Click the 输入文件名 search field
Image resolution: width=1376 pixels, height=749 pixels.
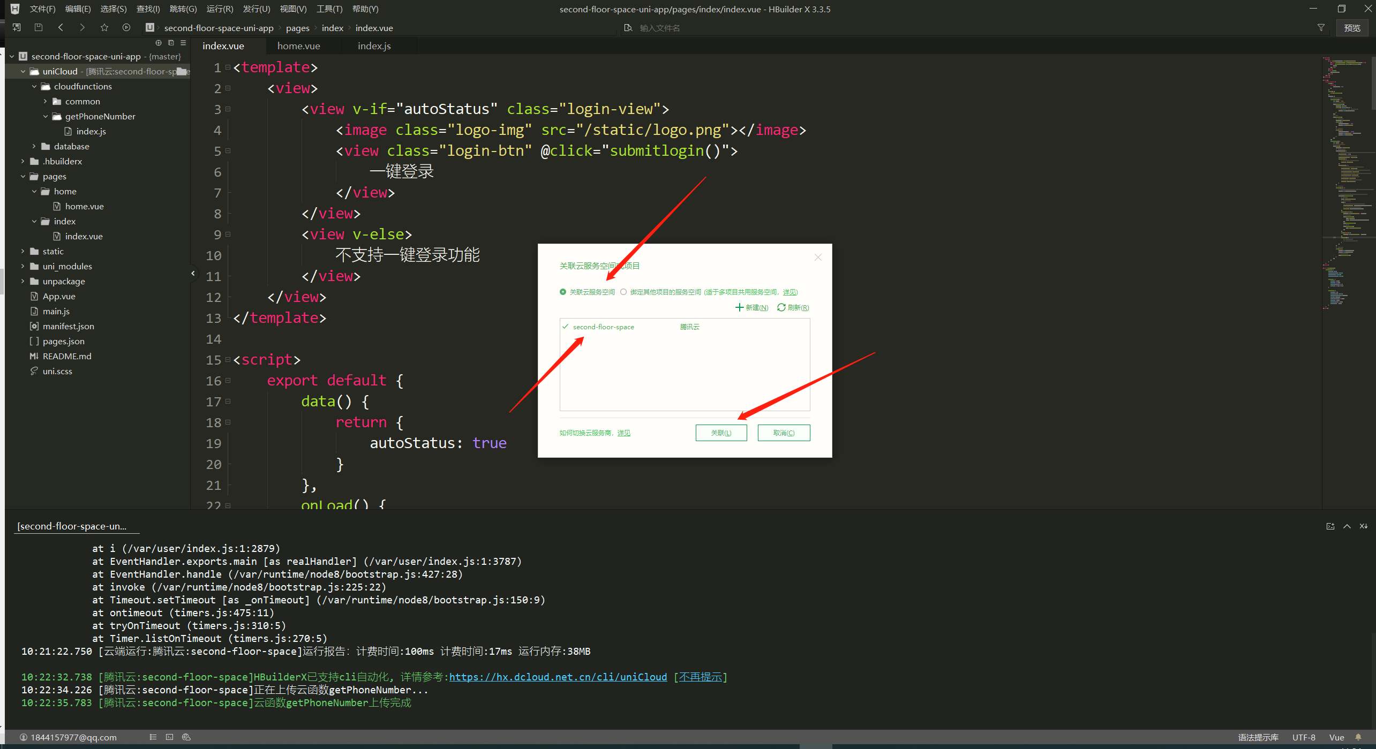[x=696, y=28]
